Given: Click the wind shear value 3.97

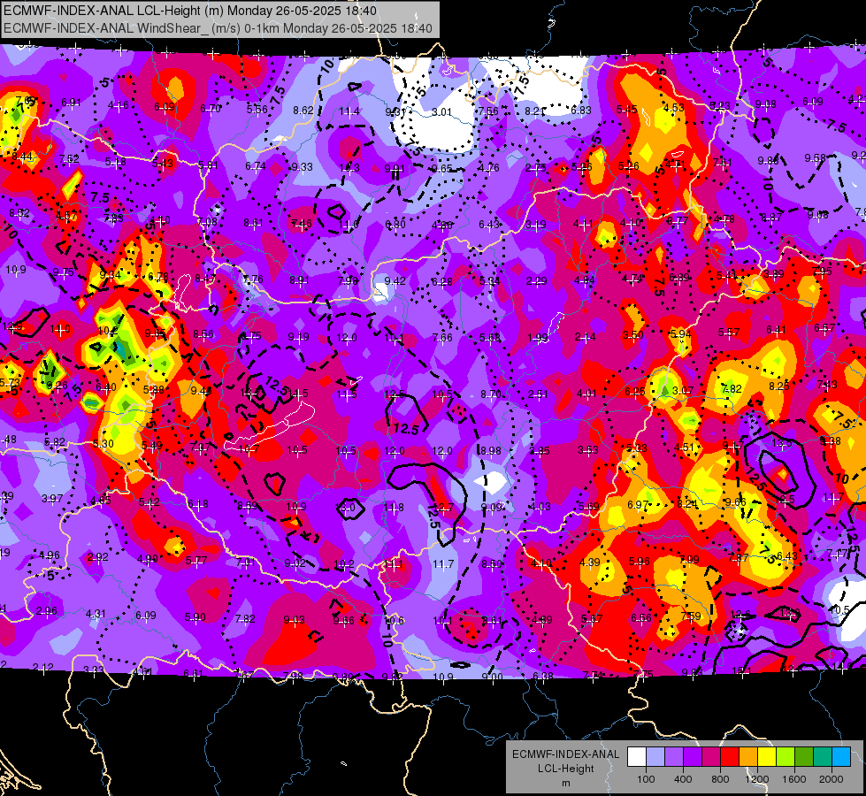Looking at the screenshot, I should coord(52,499).
